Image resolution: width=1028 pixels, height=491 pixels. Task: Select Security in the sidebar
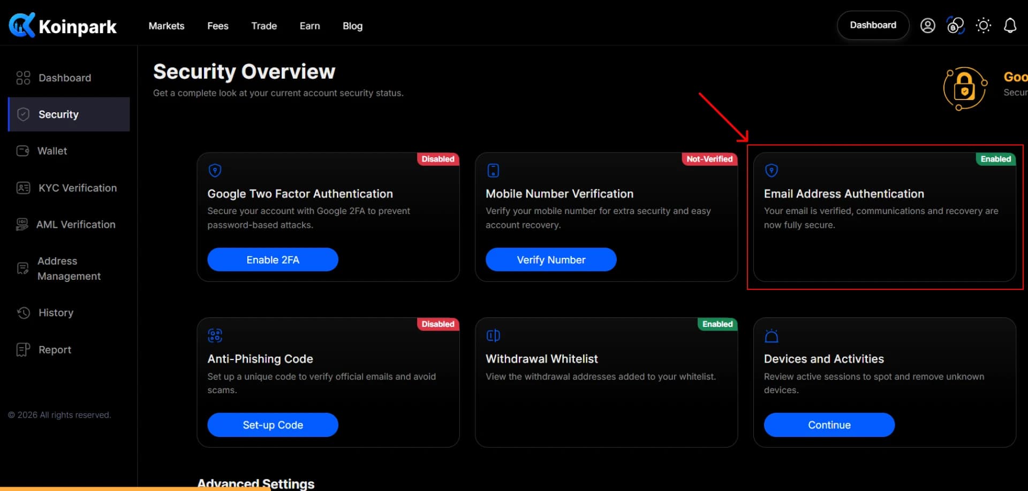pyautogui.click(x=69, y=114)
